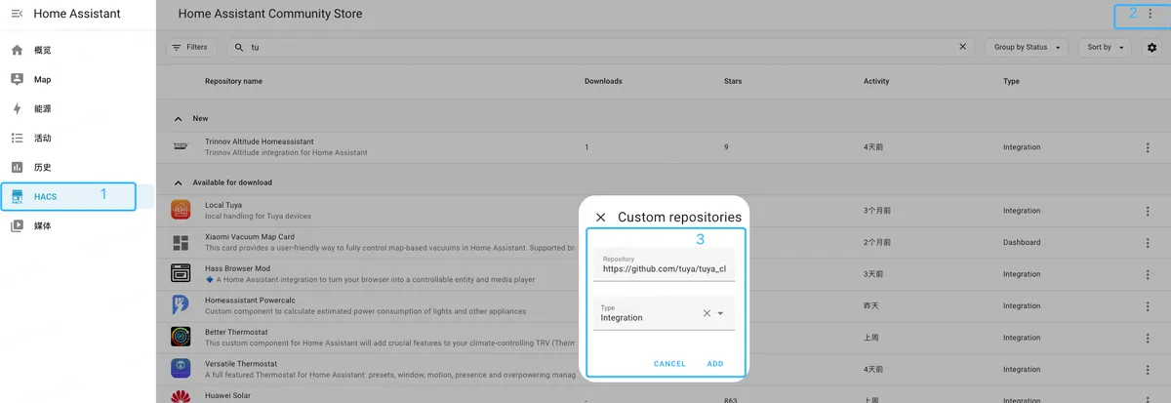Viewport: 1171px width, 403px height.
Task: Clear the search text with the X
Action: [x=963, y=47]
